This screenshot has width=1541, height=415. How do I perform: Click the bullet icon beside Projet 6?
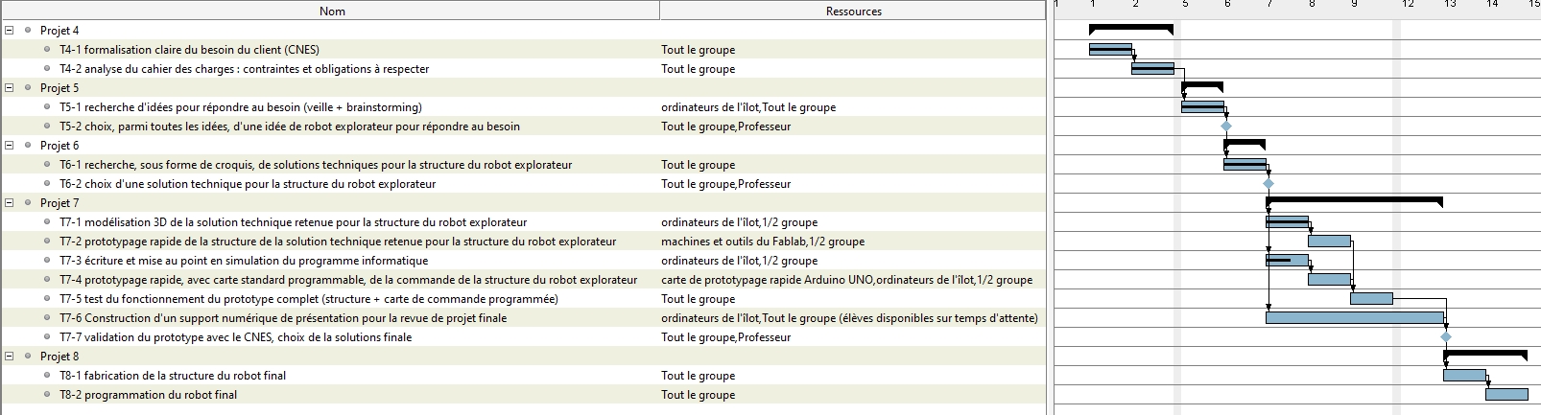[x=28, y=145]
